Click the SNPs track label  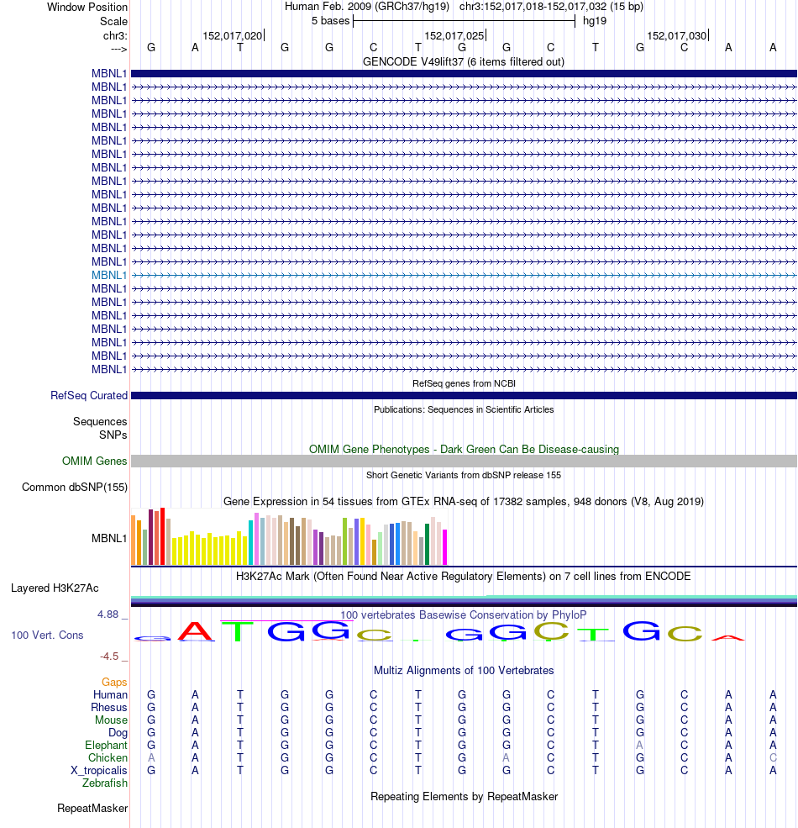point(113,435)
